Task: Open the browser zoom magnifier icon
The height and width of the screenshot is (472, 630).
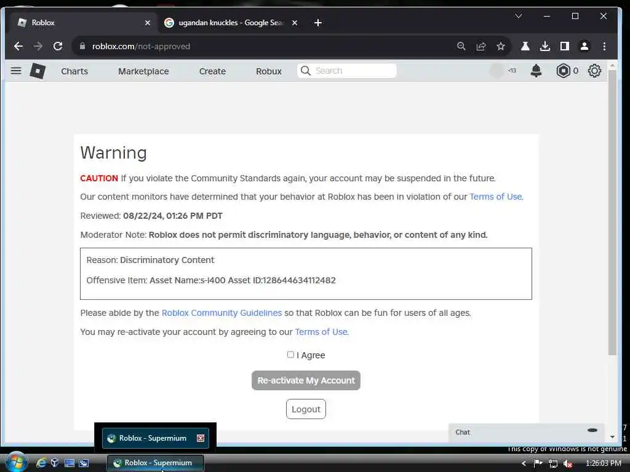Action: pos(461,46)
